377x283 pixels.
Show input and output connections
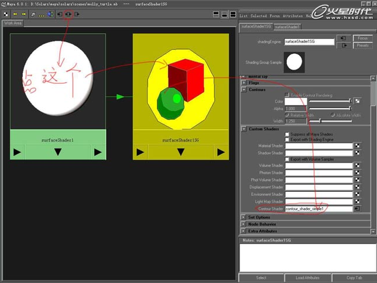68,15
